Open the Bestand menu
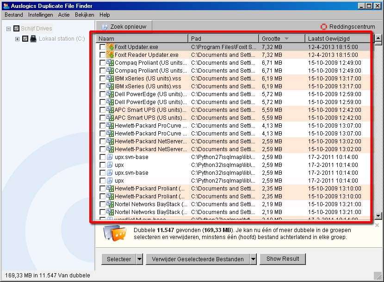The image size is (384, 282). coord(14,15)
